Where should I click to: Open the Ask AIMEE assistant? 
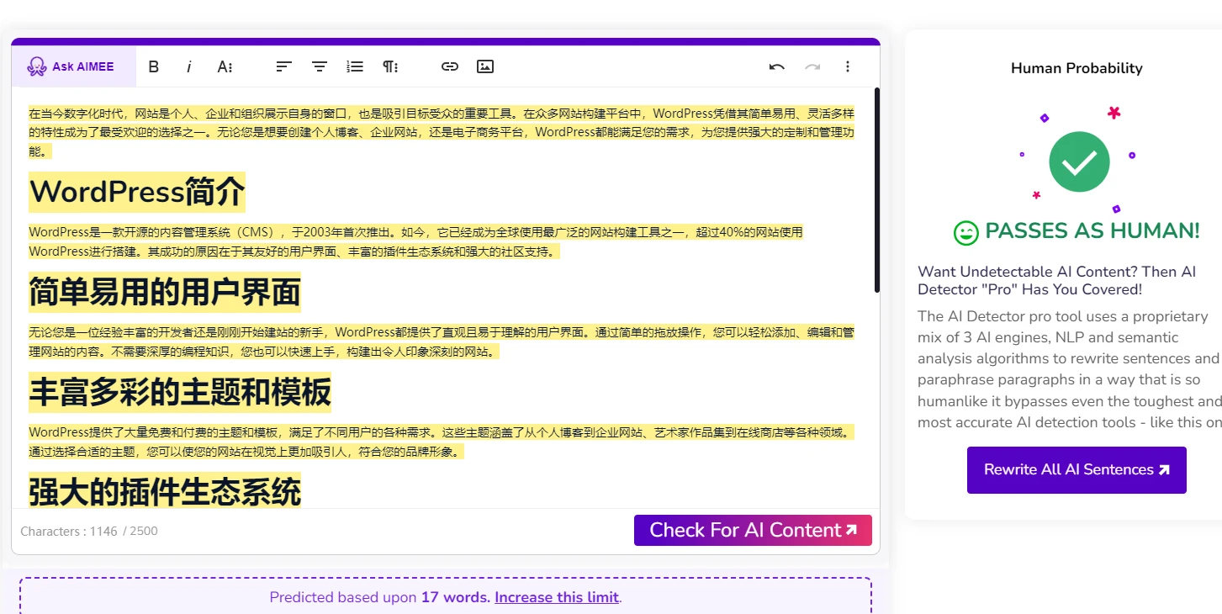[x=73, y=66]
